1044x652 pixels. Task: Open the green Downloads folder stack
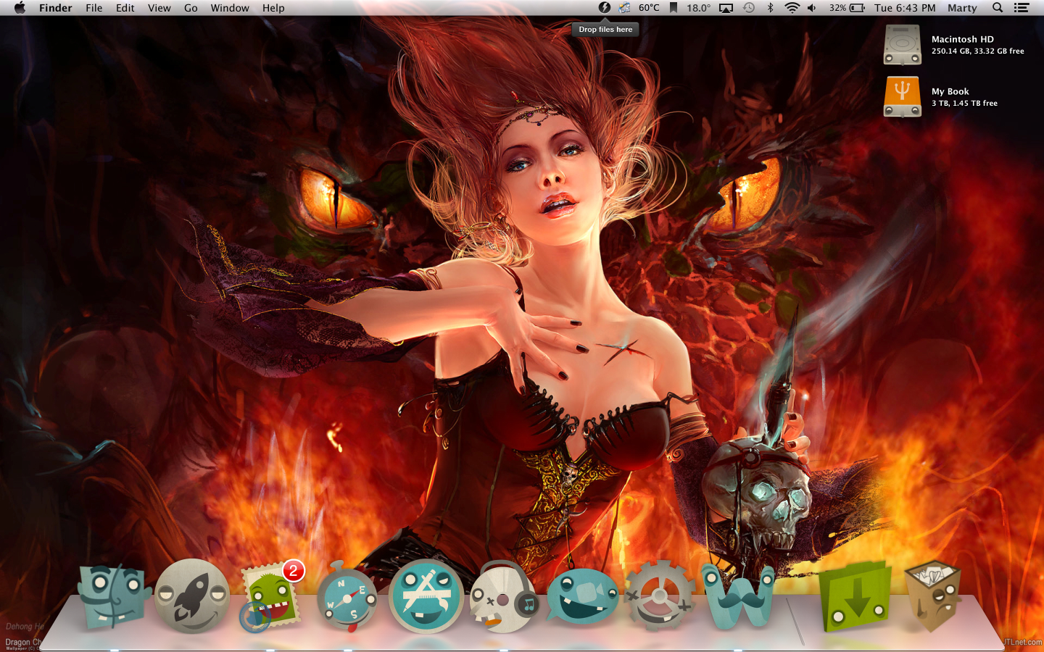pos(855,596)
